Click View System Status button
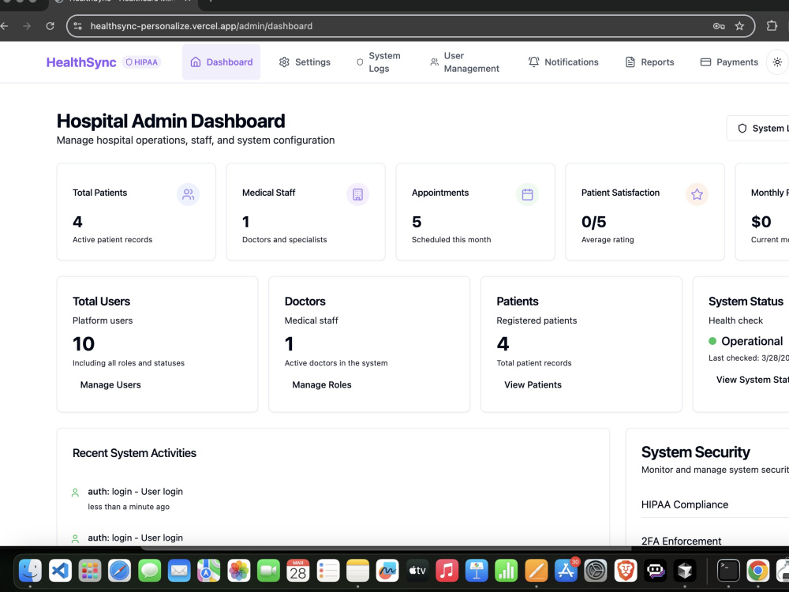 click(752, 380)
